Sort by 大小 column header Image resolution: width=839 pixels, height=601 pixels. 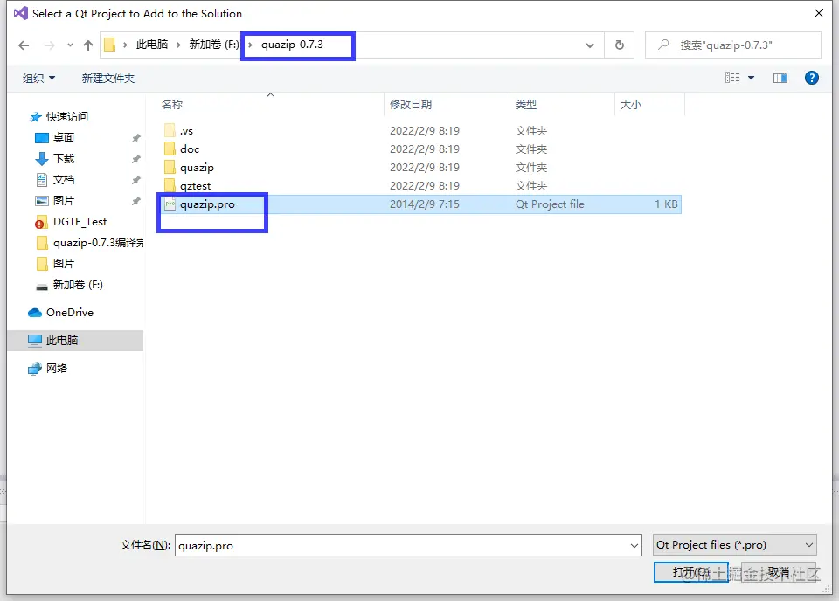(630, 104)
